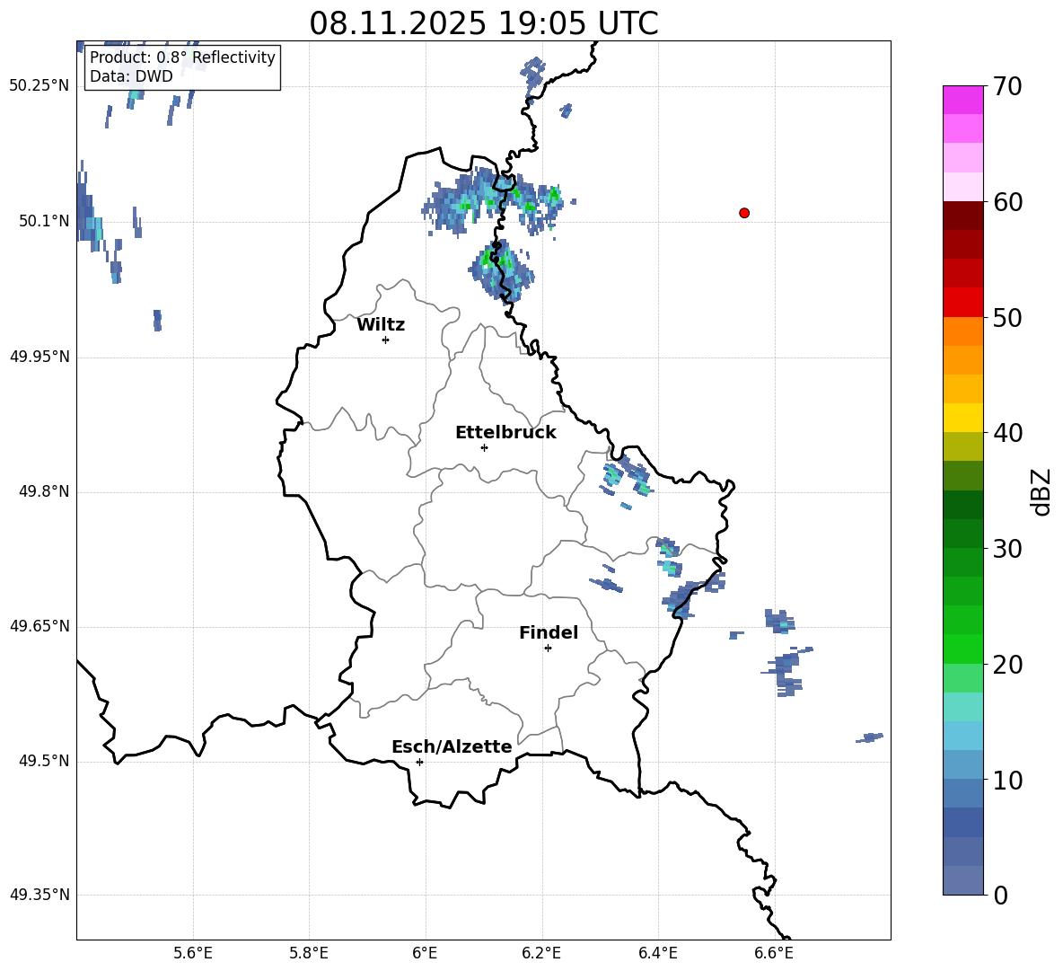1063x971 pixels.
Task: Click the Wiltz city label
Action: point(381,325)
